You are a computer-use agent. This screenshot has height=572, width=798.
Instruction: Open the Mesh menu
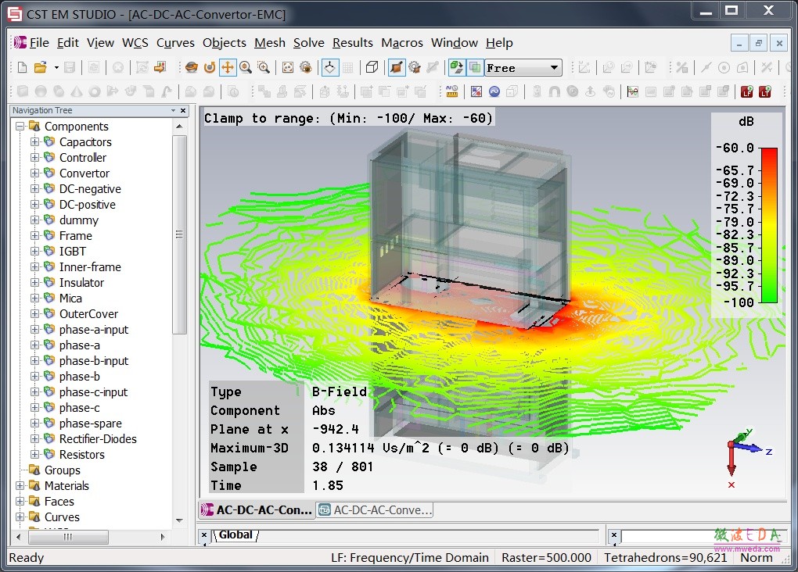(x=270, y=43)
